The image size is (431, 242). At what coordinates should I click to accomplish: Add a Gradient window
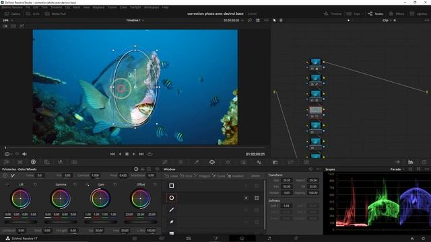[x=236, y=176]
